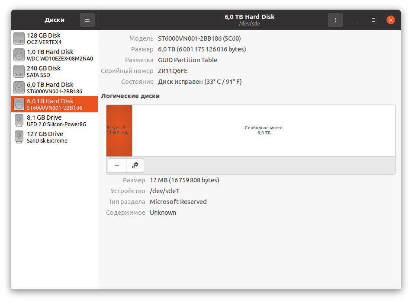Image resolution: width=412 pixels, height=302 pixels.
Task: Select the 1,0 TB WDC hard disk
Action: coord(55,55)
